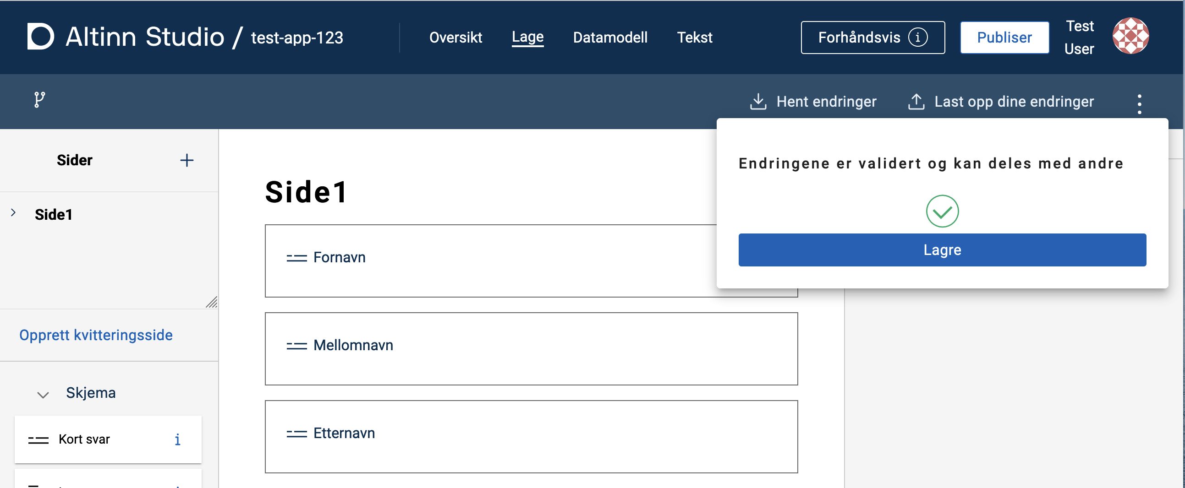
Task: Open Opprett kvitteringsside
Action: click(96, 335)
